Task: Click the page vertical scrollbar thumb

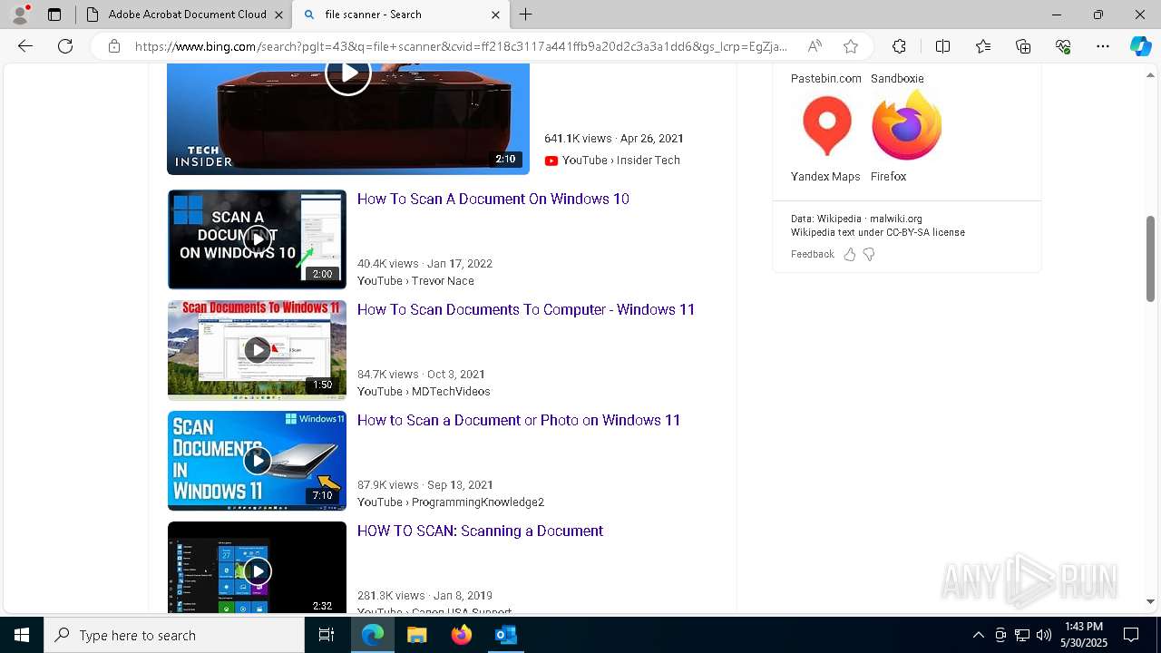Action: (x=1150, y=258)
